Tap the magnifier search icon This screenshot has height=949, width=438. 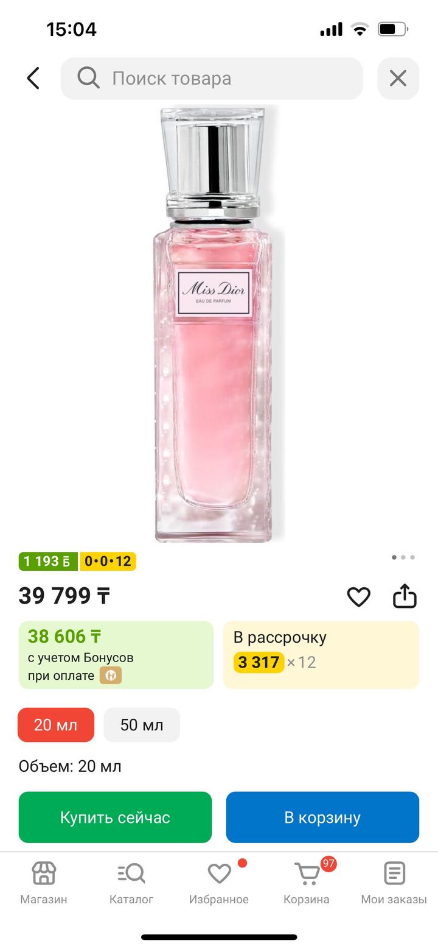[x=88, y=78]
